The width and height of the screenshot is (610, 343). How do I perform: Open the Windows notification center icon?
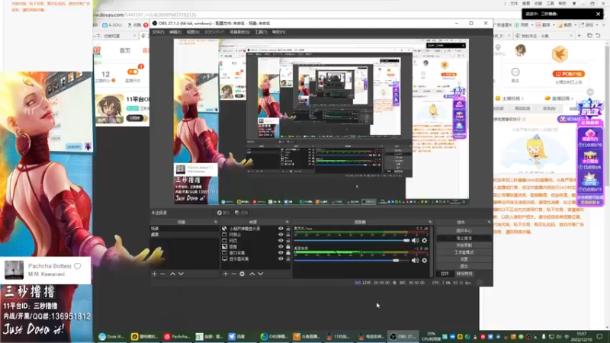tap(599, 336)
